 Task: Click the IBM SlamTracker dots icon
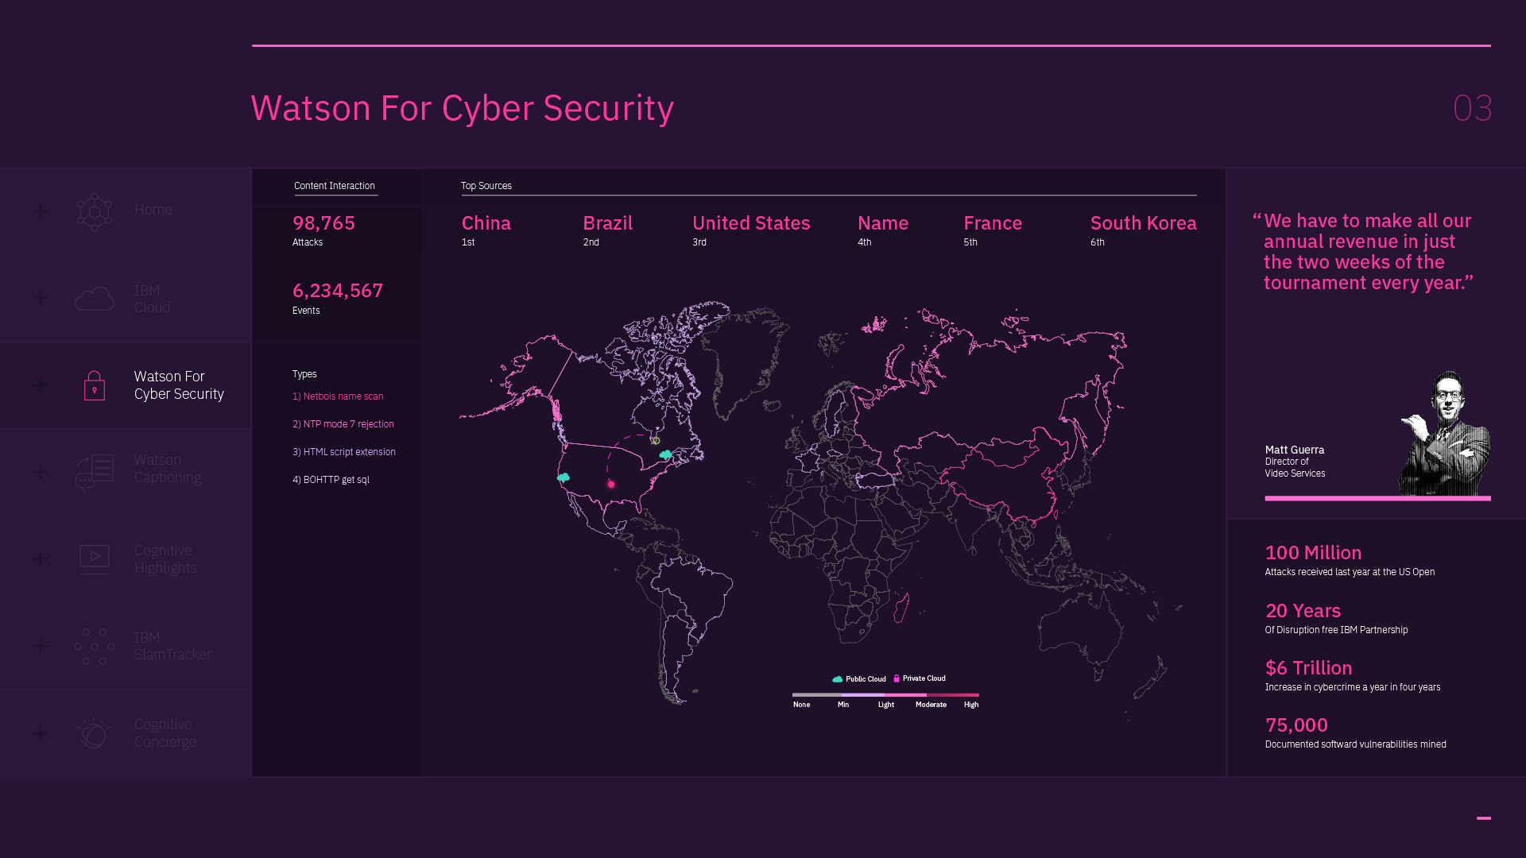point(95,647)
